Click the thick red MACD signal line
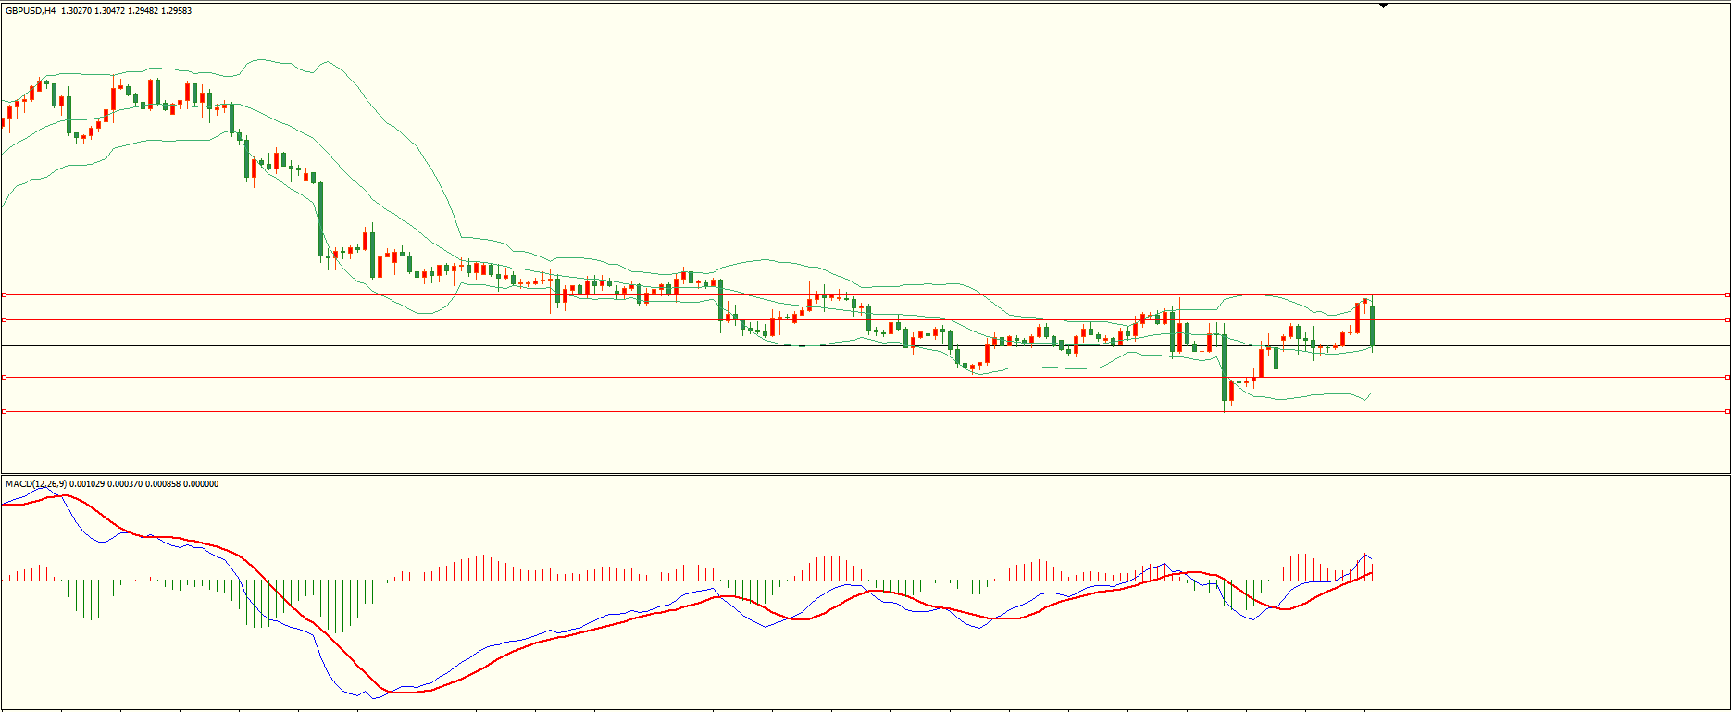The height and width of the screenshot is (712, 1731). click(x=685, y=605)
